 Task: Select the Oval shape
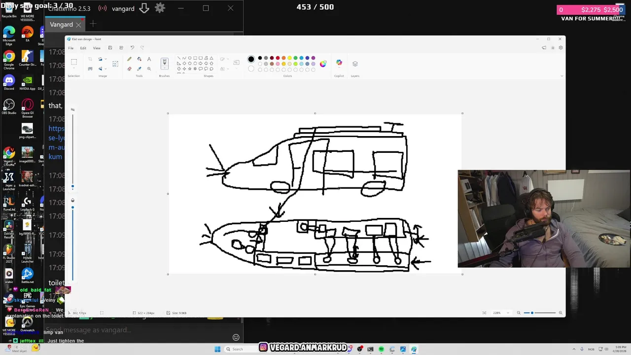click(x=190, y=58)
